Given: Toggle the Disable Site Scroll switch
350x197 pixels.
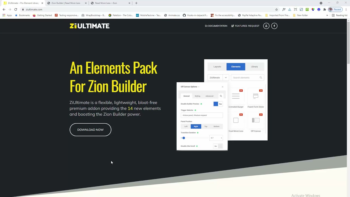Looking at the screenshot, I should tap(218, 146).
